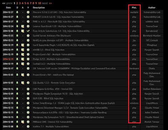Click 'hardware' platform in CIK Telecom row
Viewport: 168px width, 130px height.
pyautogui.click(x=134, y=68)
